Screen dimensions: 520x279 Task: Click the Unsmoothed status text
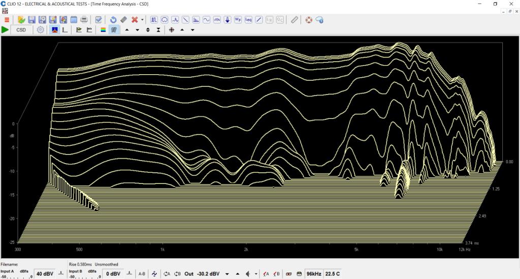click(107, 264)
